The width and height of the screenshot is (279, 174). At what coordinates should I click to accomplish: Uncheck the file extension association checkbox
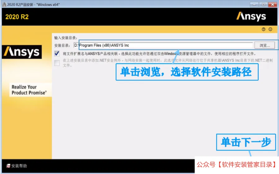(57, 53)
